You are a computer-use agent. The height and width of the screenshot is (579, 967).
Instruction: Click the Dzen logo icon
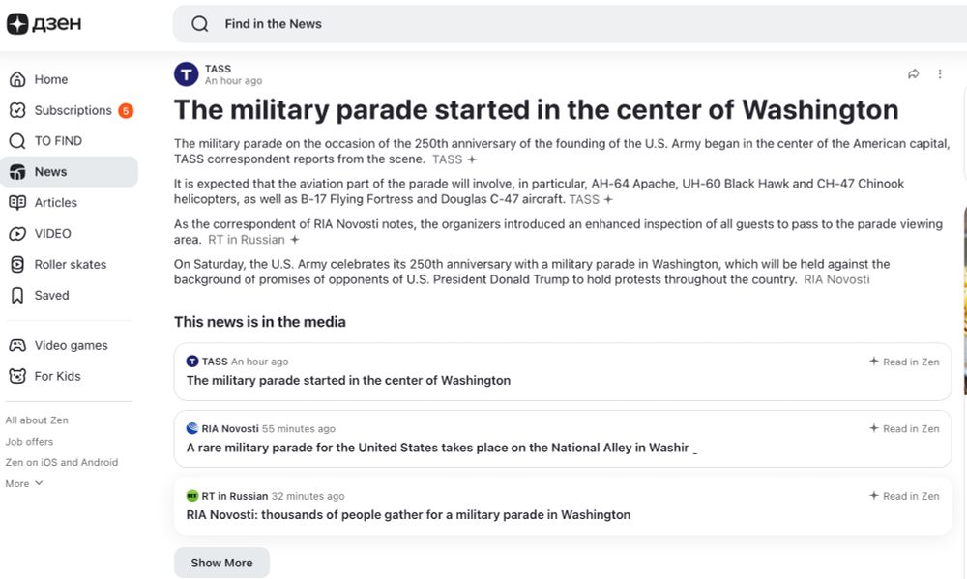point(17,24)
